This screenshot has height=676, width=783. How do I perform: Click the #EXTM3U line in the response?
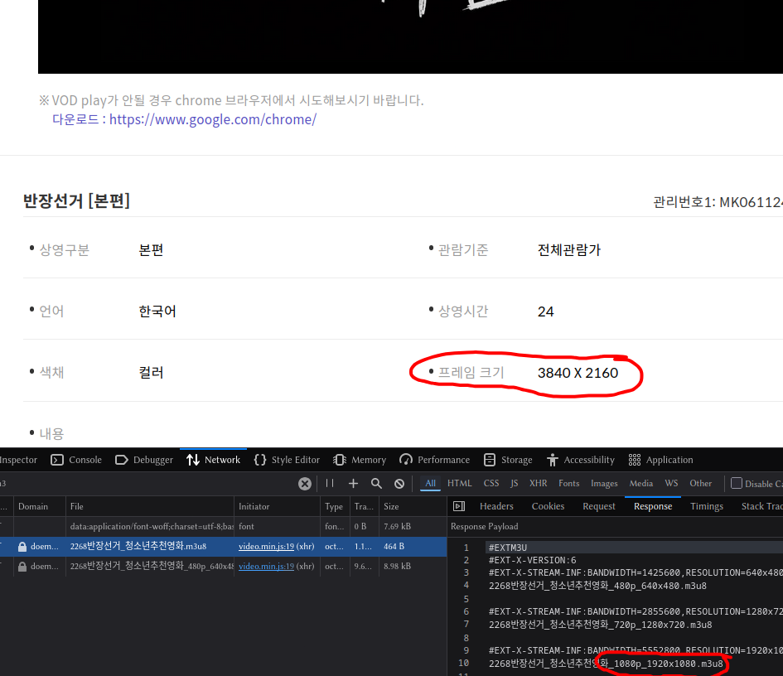508,548
